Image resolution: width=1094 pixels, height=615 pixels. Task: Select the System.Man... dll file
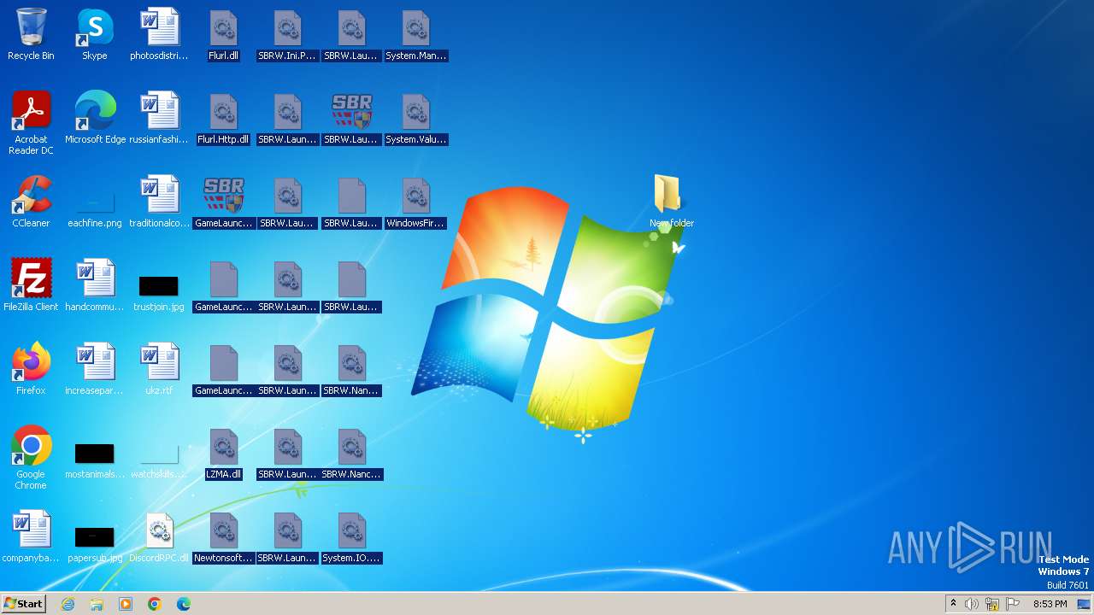[x=415, y=34]
